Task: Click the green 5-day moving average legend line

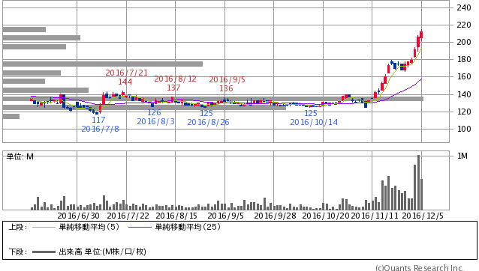Action: coord(44,227)
